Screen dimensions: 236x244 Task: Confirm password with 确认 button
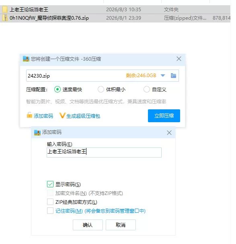pyautogui.click(x=88, y=225)
